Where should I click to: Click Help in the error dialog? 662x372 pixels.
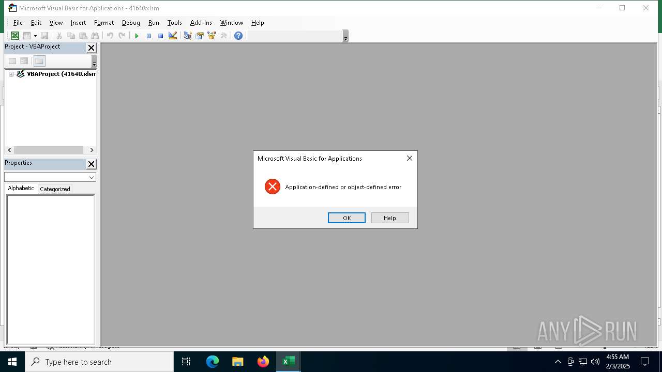390,218
